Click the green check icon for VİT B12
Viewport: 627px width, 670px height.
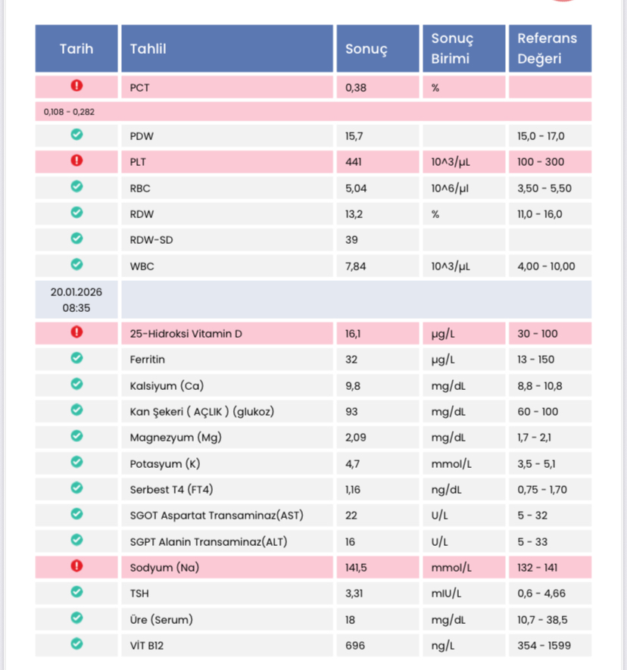[x=76, y=644]
